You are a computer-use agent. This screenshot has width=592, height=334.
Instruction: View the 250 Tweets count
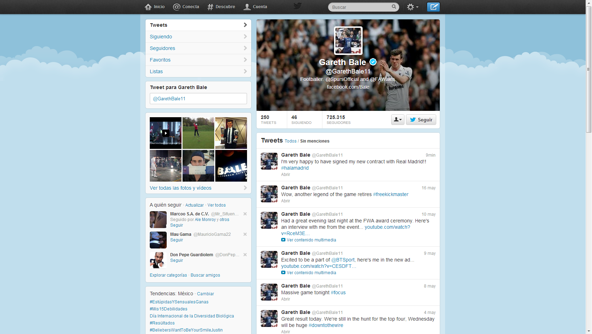point(269,120)
